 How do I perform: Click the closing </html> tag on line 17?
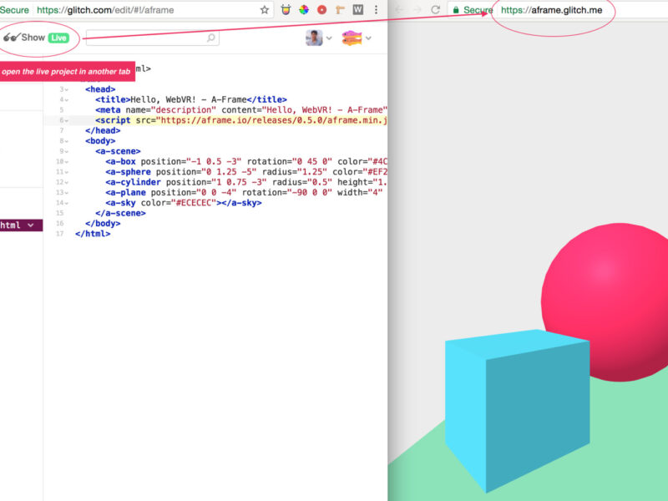click(93, 234)
